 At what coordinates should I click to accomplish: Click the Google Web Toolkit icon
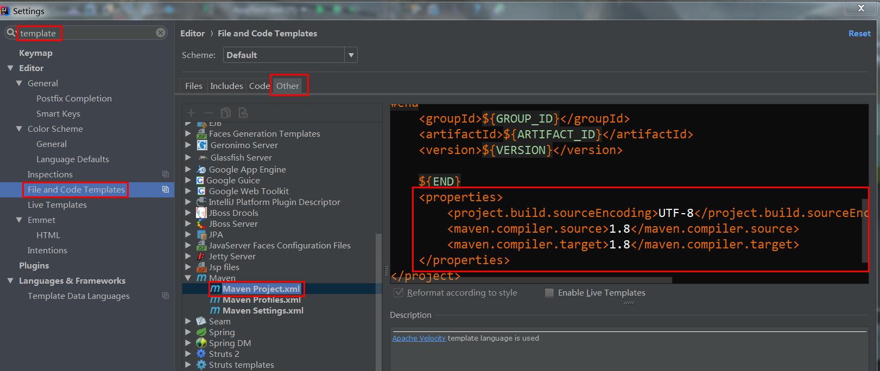click(x=201, y=191)
